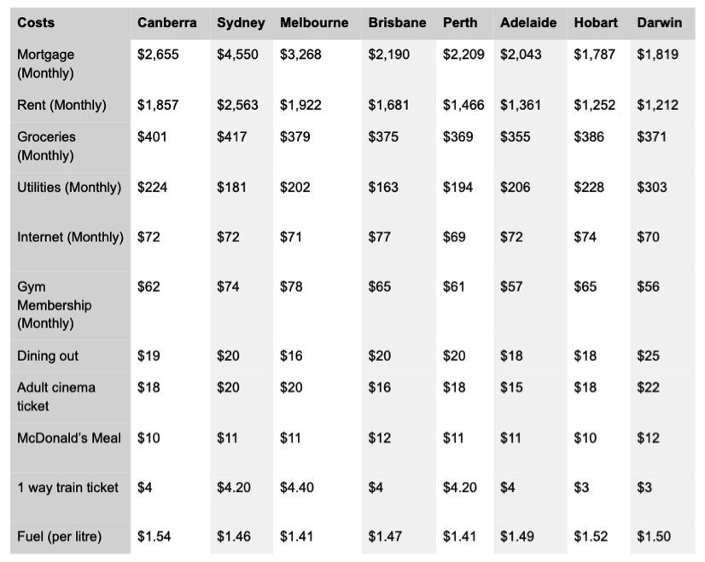Select the Gym Membership row label
Image resolution: width=705 pixels, height=562 pixels.
point(54,304)
